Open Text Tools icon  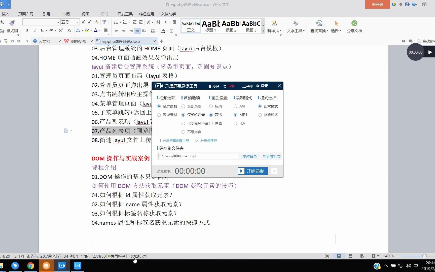tap(296, 23)
